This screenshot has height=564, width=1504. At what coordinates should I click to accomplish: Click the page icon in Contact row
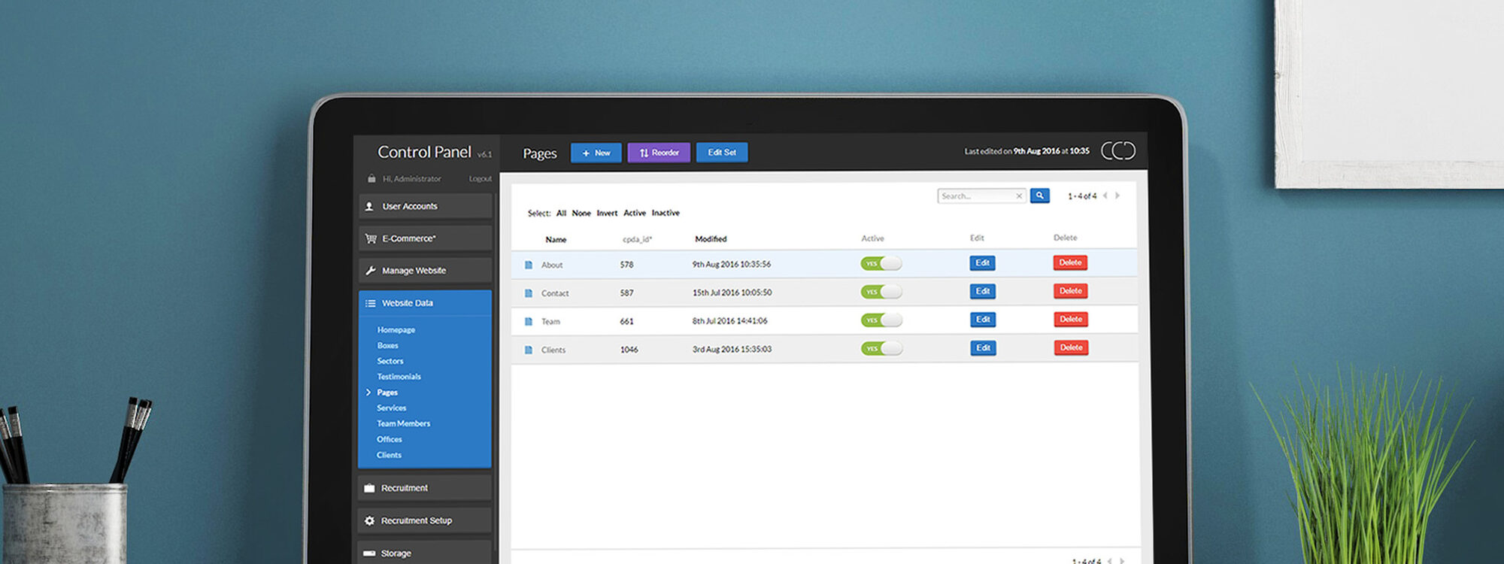coord(529,293)
